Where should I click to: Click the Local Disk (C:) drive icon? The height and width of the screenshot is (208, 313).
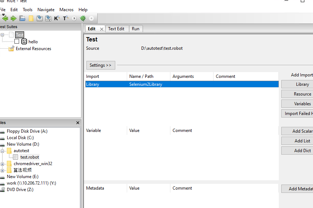(x=2, y=138)
